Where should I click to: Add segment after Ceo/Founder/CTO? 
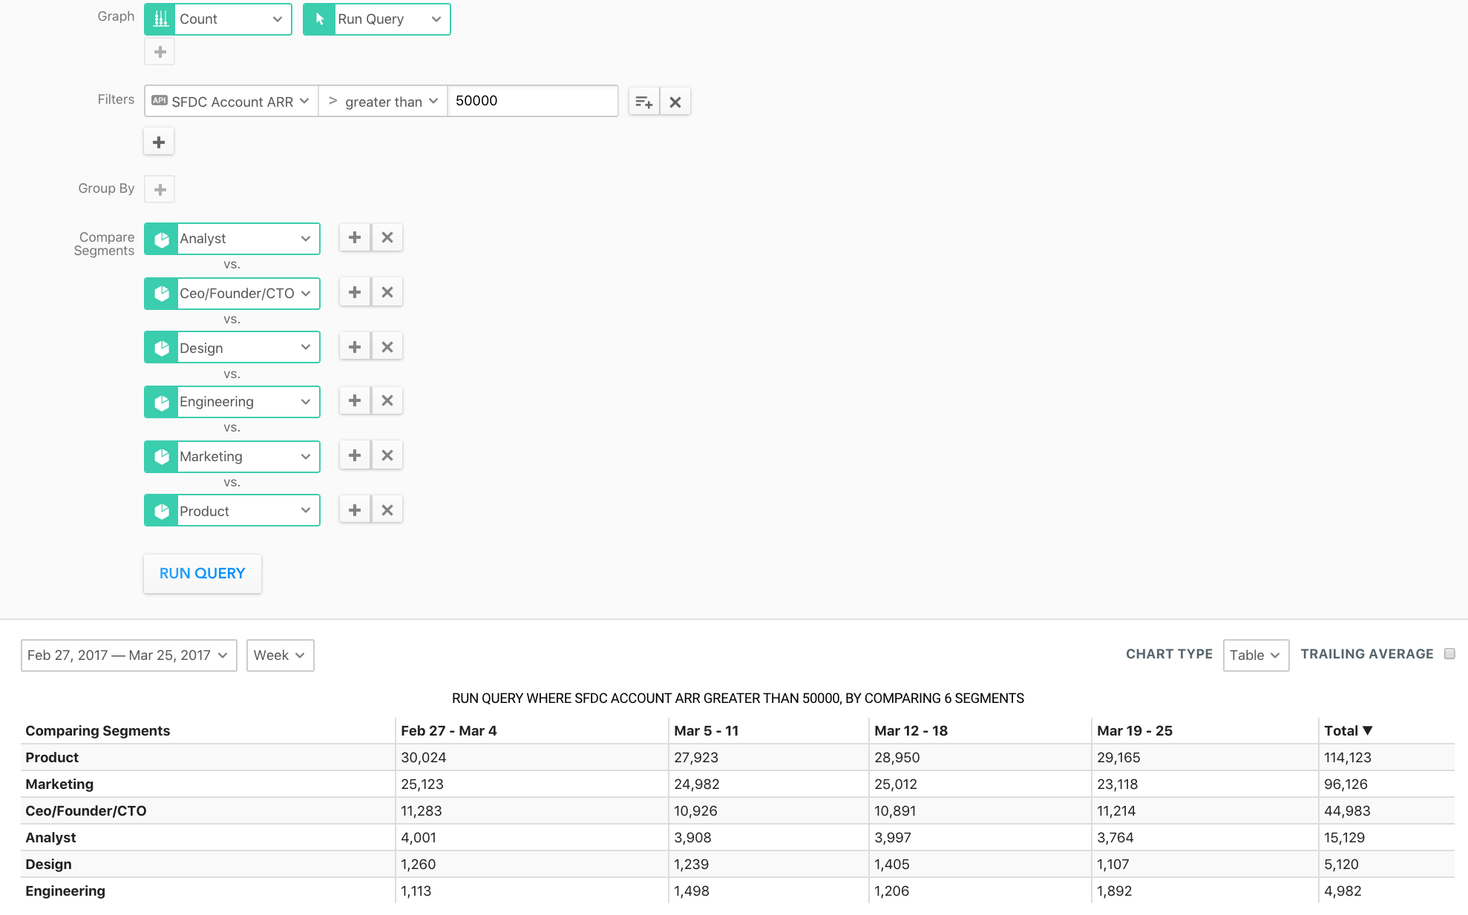point(355,292)
